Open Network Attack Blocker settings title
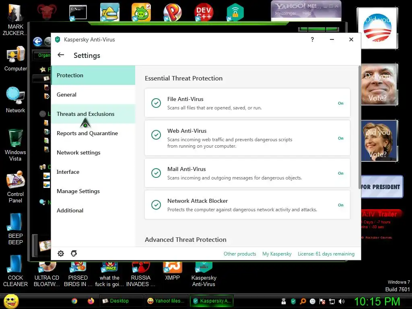 pos(198,201)
